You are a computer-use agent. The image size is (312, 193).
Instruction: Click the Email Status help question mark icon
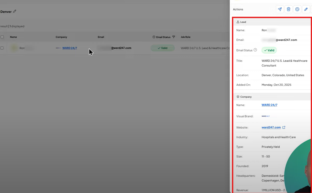click(255, 50)
